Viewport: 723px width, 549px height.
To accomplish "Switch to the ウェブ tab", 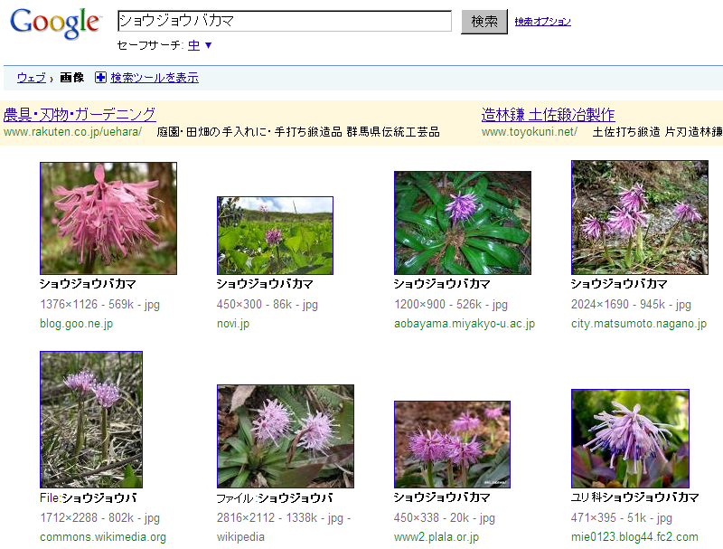I will point(31,78).
